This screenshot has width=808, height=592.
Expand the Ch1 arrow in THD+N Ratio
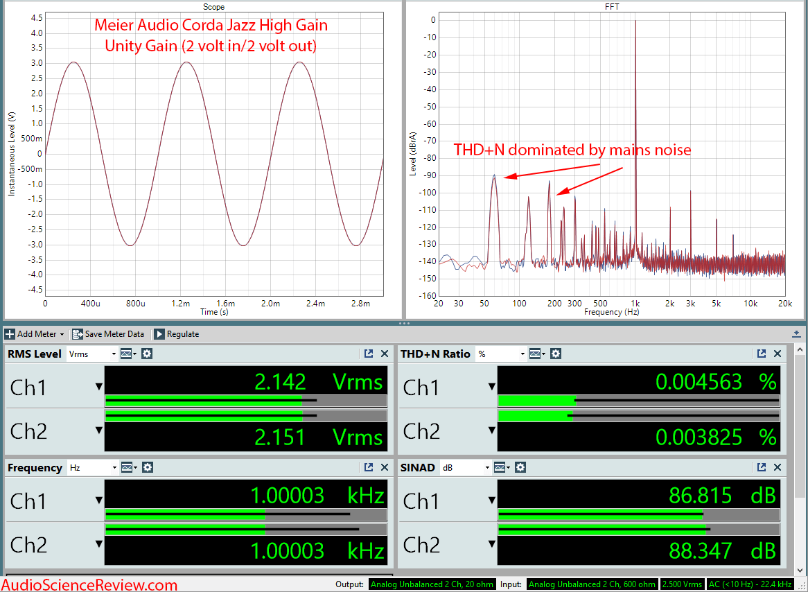tap(491, 386)
